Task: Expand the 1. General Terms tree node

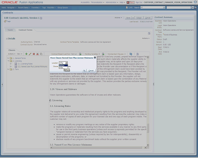Action: [8, 58]
